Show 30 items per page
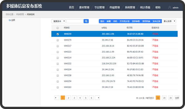The height and width of the screenshot is (109, 185). point(171,98)
